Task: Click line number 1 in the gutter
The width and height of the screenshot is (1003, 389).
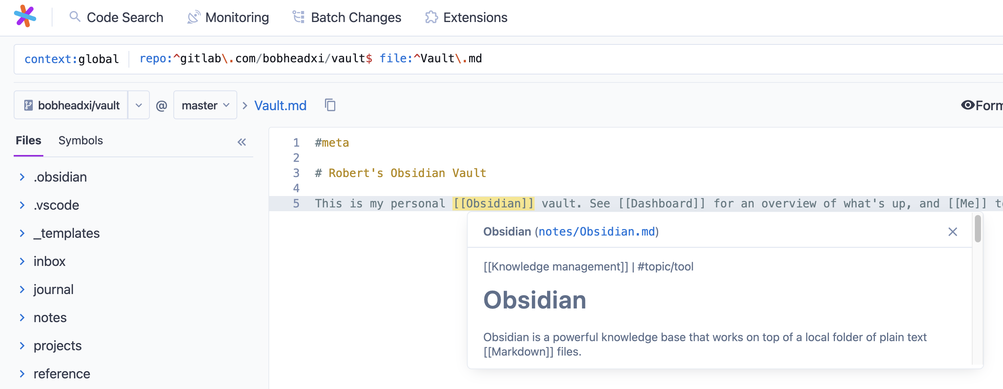Action: click(x=296, y=143)
